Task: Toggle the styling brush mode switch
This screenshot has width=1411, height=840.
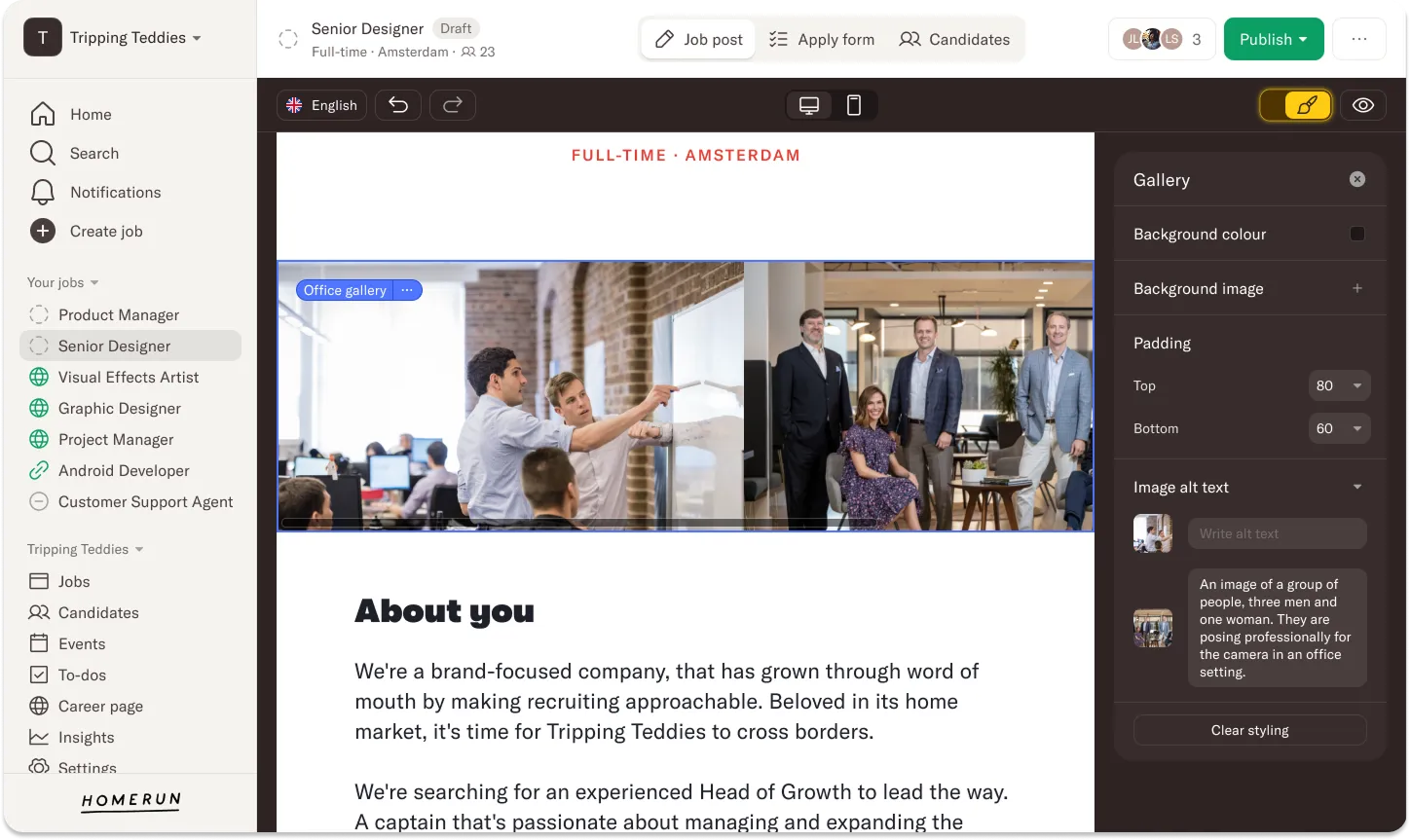Action: tap(1296, 105)
